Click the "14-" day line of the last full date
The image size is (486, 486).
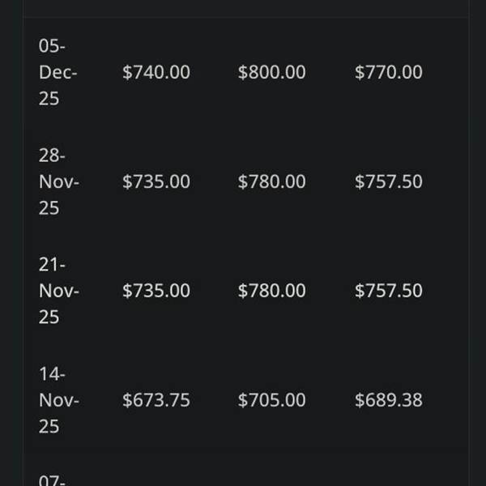(53, 374)
